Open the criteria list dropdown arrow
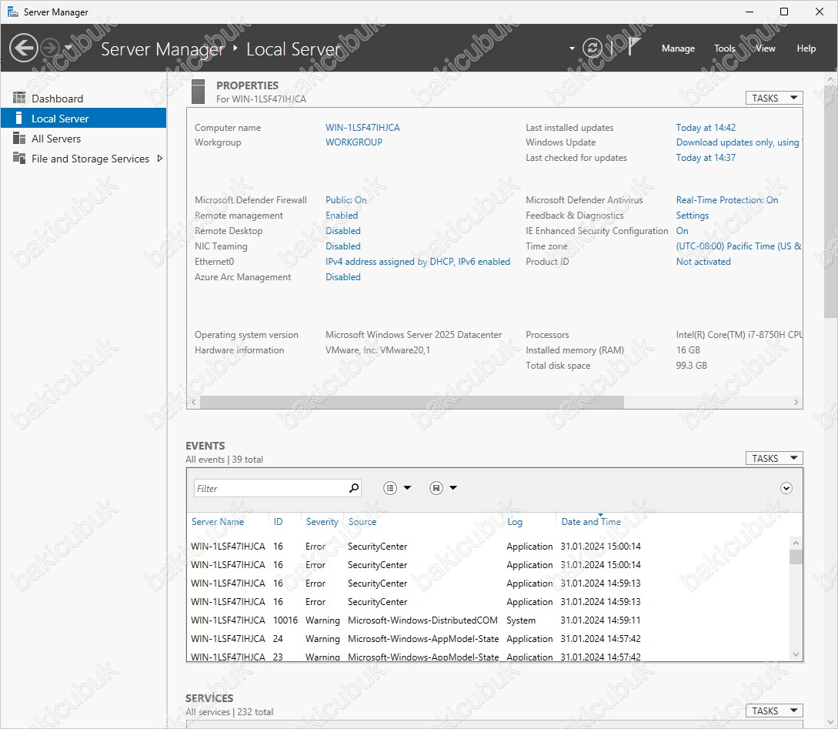This screenshot has height=729, width=838. (x=407, y=487)
